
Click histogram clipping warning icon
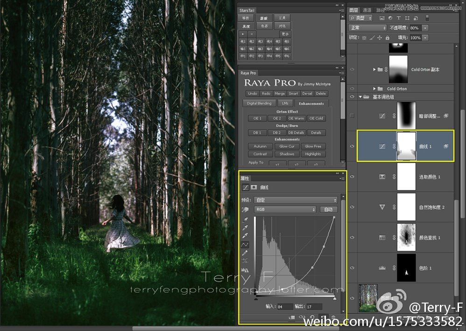pyautogui.click(x=245, y=270)
